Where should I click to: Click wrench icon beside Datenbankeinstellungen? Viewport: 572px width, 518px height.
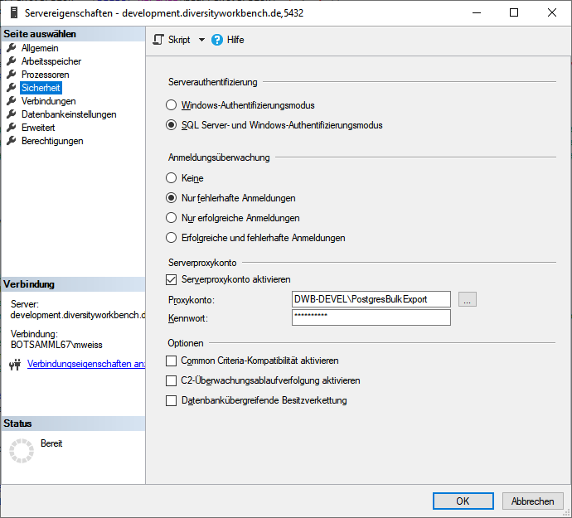(12, 114)
